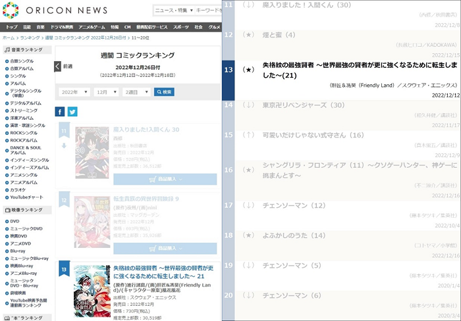The image size is (461, 321).
Task: Open the 社会 navigation menu item
Action: tap(198, 27)
